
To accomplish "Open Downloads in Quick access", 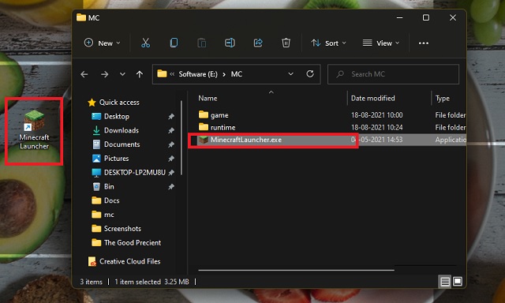I will pyautogui.click(x=122, y=130).
